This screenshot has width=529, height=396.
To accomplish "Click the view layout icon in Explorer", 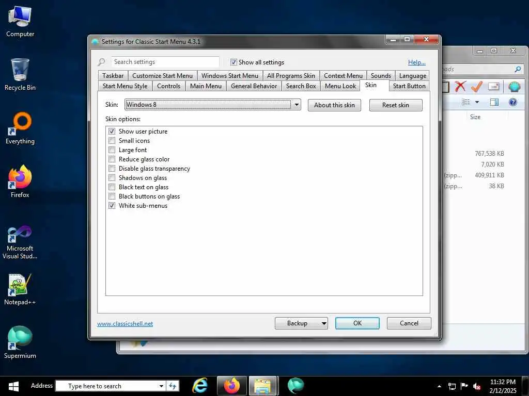I will (x=466, y=102).
